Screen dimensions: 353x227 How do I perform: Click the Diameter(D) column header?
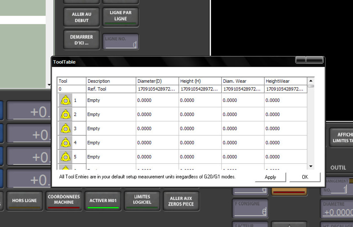coord(157,81)
